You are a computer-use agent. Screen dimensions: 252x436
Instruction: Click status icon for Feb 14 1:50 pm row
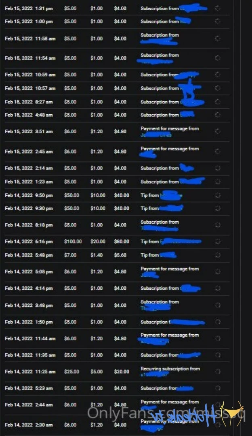[218, 322]
